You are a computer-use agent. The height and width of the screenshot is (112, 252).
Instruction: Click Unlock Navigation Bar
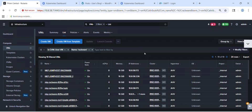point(18,106)
